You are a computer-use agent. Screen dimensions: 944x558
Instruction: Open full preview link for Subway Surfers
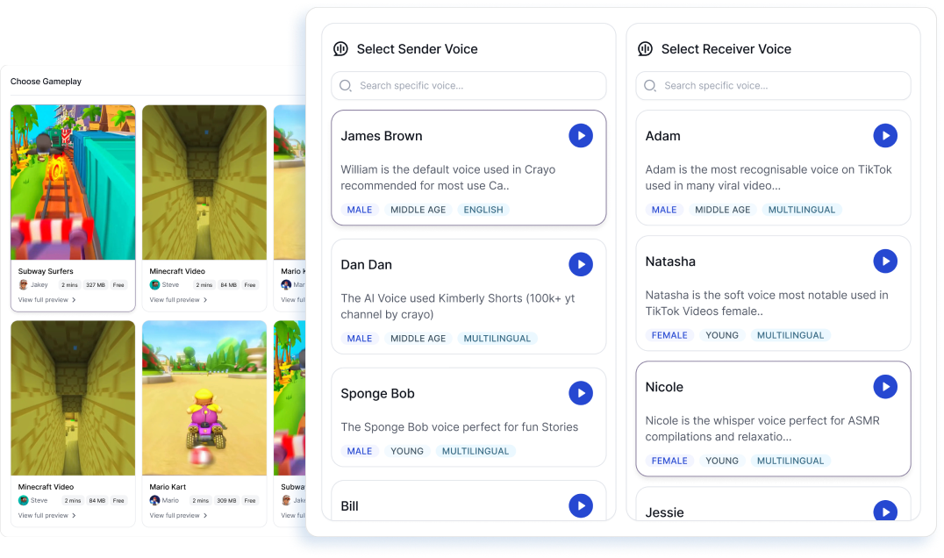pyautogui.click(x=47, y=300)
